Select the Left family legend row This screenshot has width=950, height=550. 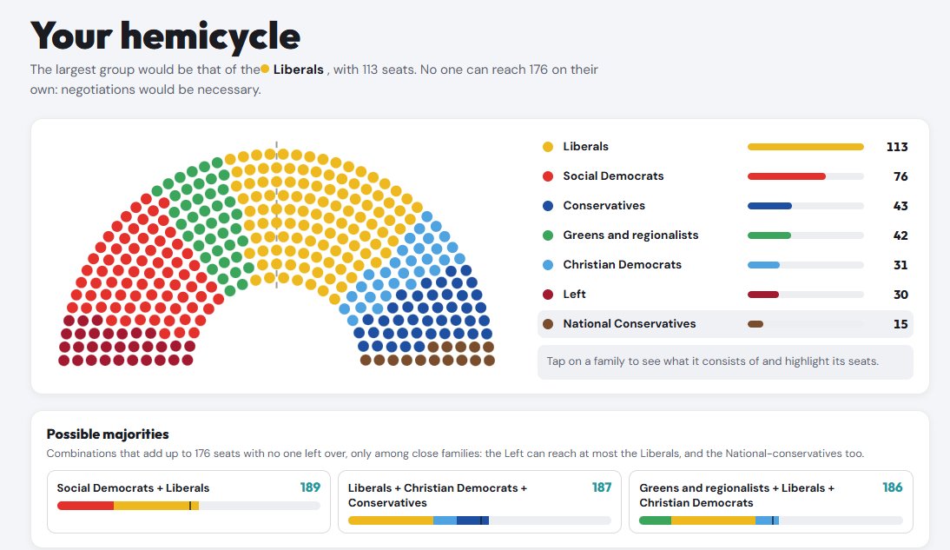[x=725, y=295]
